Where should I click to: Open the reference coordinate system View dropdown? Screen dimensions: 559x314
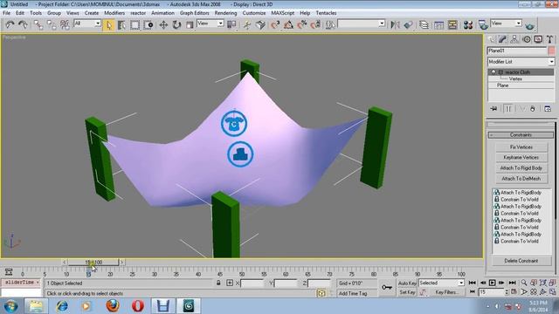[210, 24]
